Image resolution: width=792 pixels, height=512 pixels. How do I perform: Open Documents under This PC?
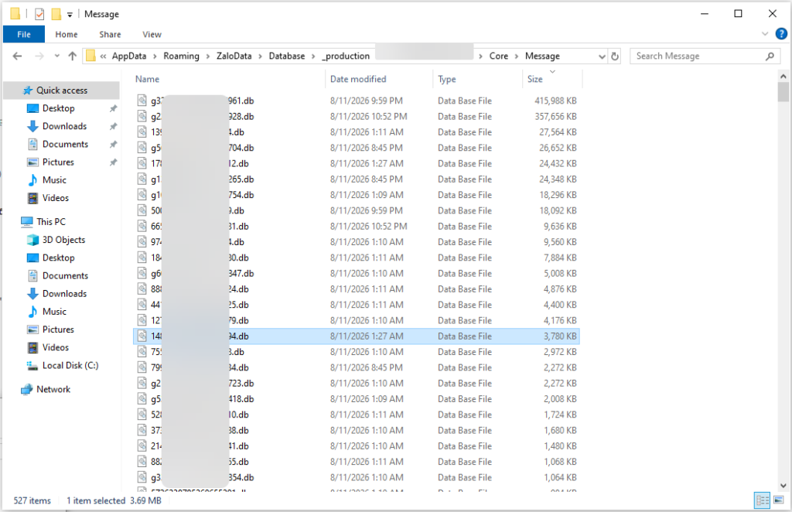tap(65, 275)
